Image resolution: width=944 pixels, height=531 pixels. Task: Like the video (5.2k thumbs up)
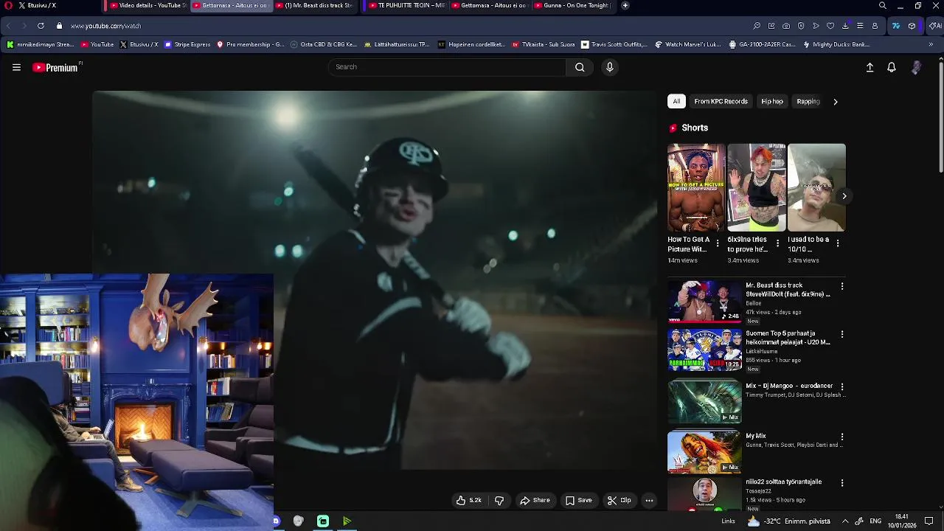click(x=468, y=500)
